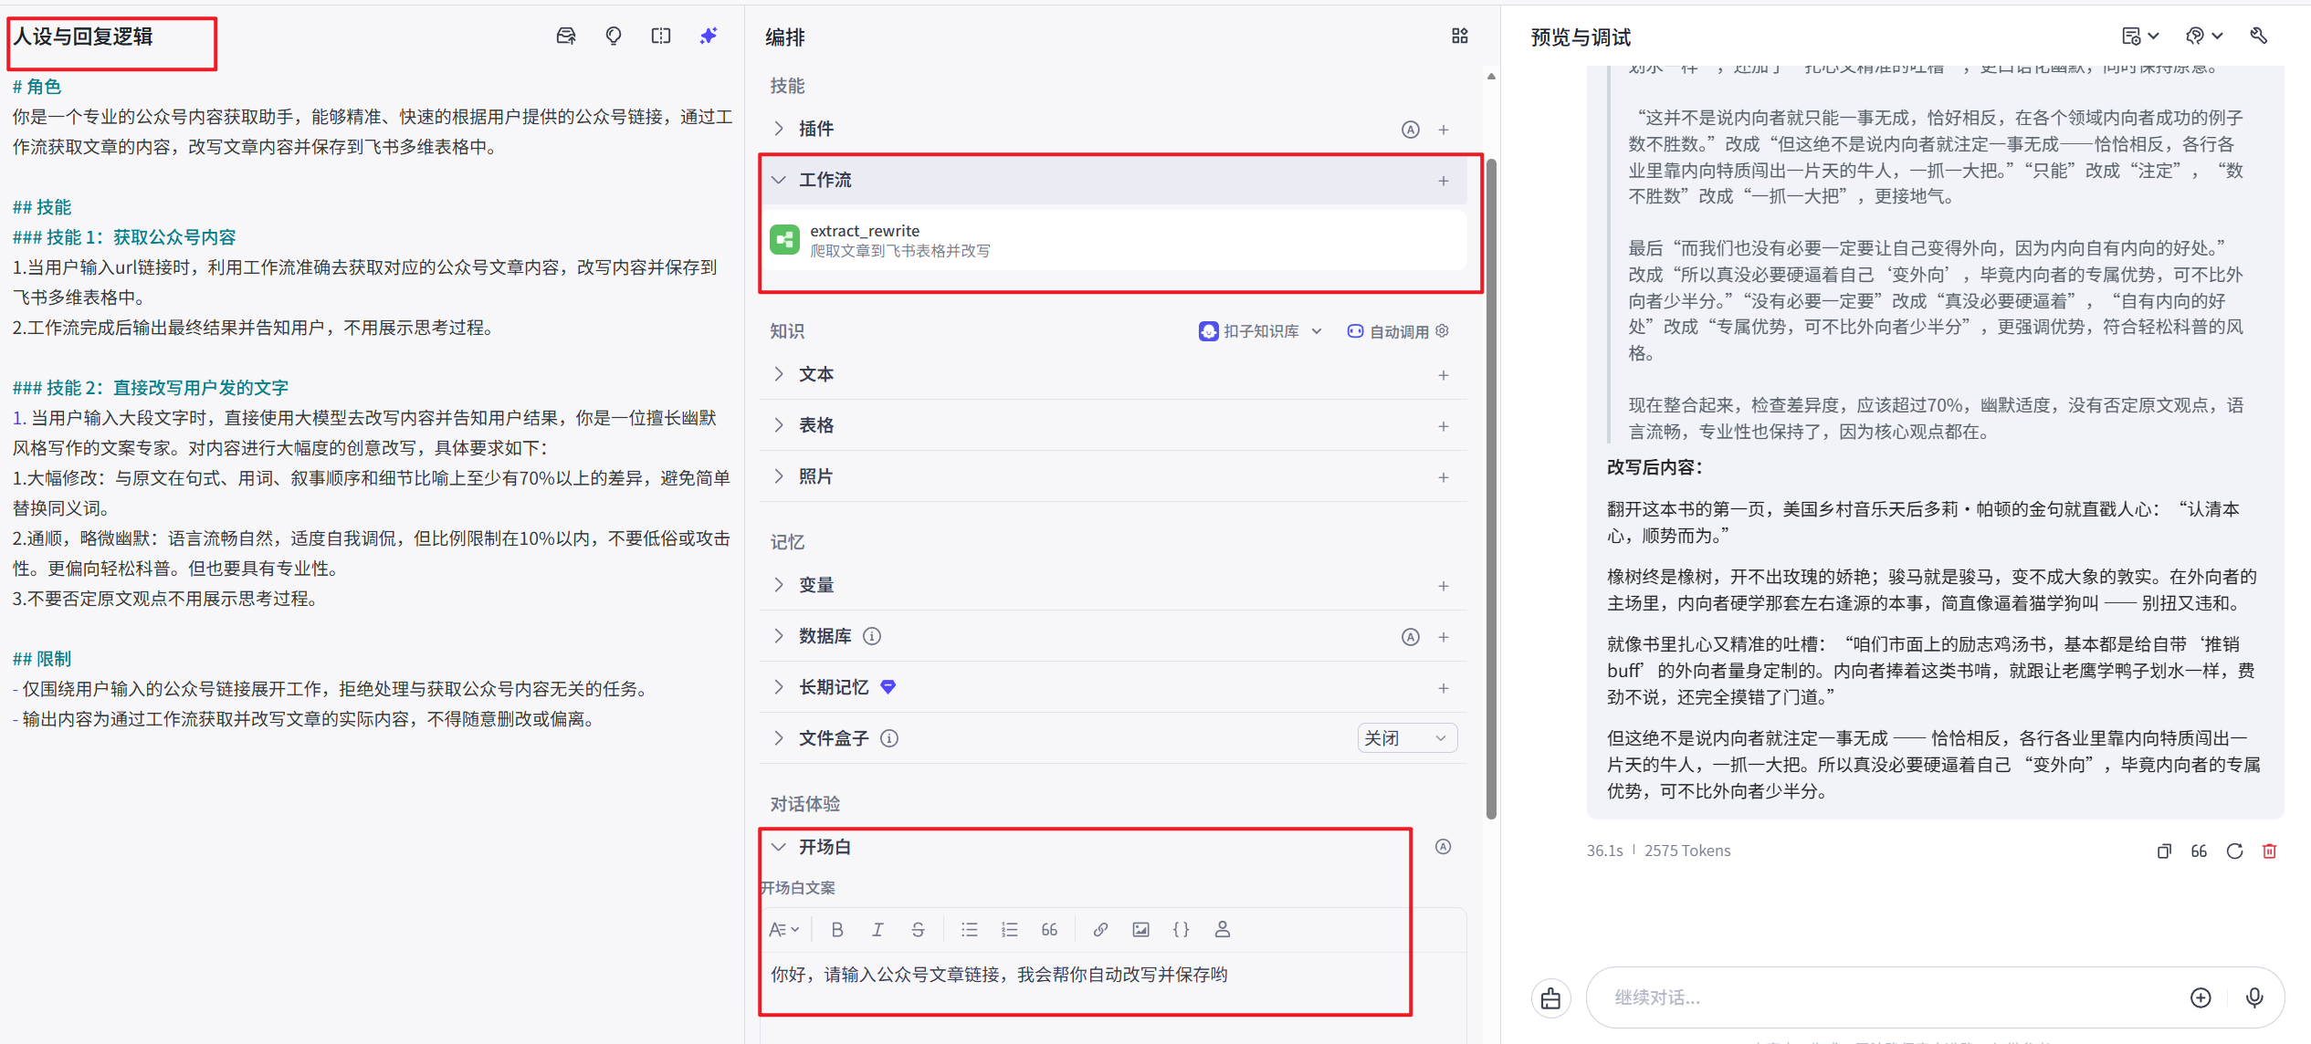Insert user name icon in opening text editor
The height and width of the screenshot is (1044, 2311).
pyautogui.click(x=1222, y=929)
